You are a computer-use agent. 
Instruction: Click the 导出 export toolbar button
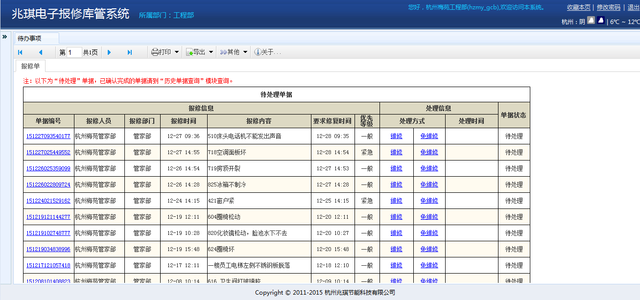[195, 52]
